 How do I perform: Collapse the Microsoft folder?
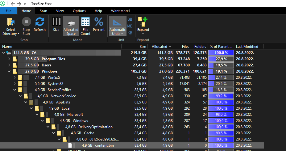coord(37,115)
